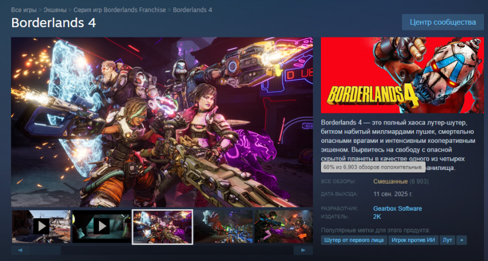Open the 'Экшены' breadcrumb link
This screenshot has width=488, height=261.
[x=55, y=10]
